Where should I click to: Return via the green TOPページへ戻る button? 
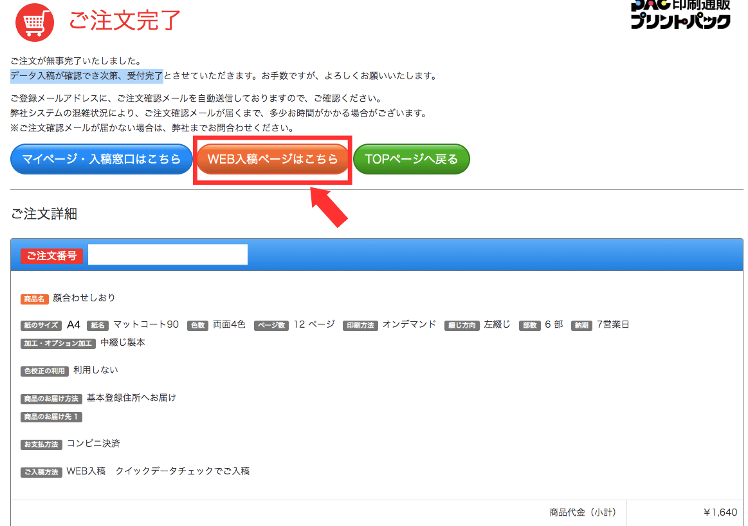point(411,159)
